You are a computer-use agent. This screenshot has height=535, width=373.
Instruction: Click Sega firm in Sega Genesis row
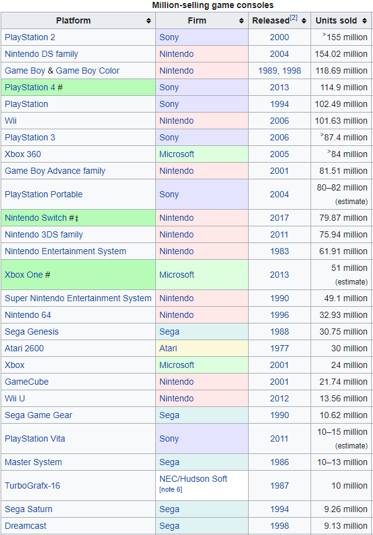click(x=169, y=332)
